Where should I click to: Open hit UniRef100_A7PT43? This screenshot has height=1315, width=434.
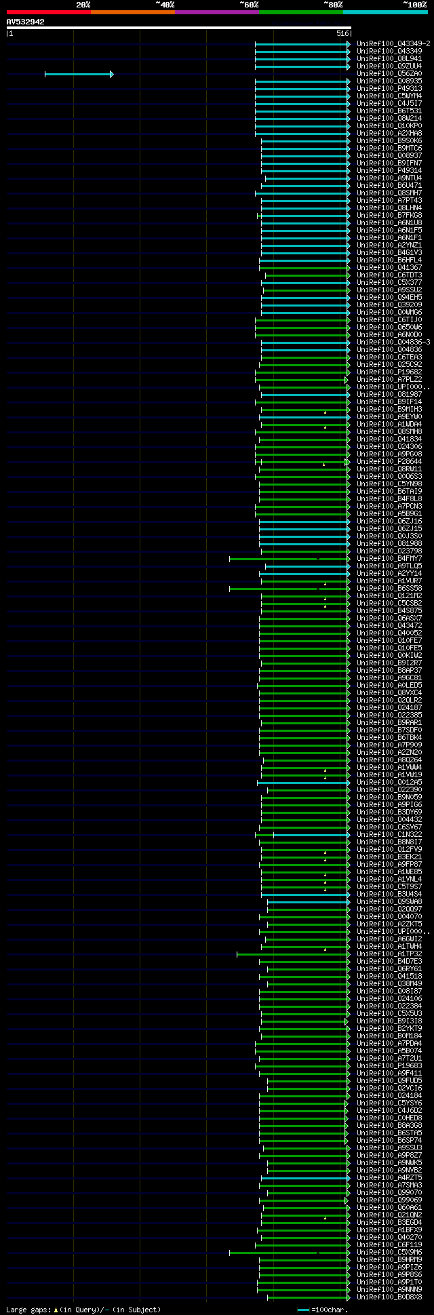coord(389,201)
